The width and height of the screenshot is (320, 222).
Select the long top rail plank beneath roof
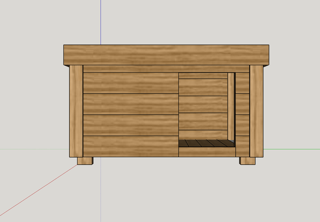tap(166, 69)
